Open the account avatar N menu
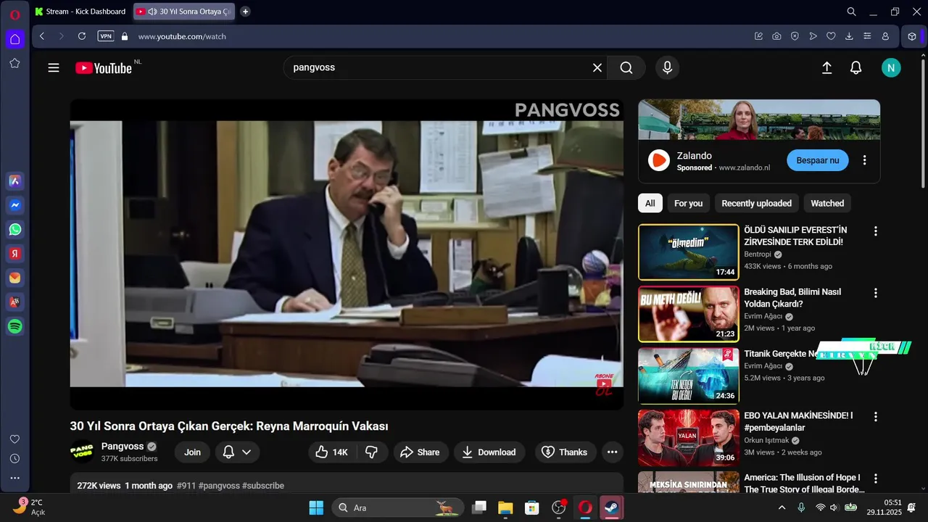Viewport: 928px width, 522px height. click(891, 67)
